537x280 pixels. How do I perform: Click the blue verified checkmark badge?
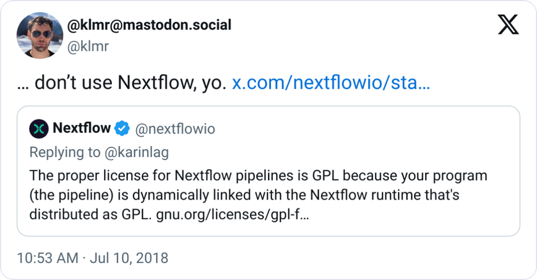coord(122,129)
